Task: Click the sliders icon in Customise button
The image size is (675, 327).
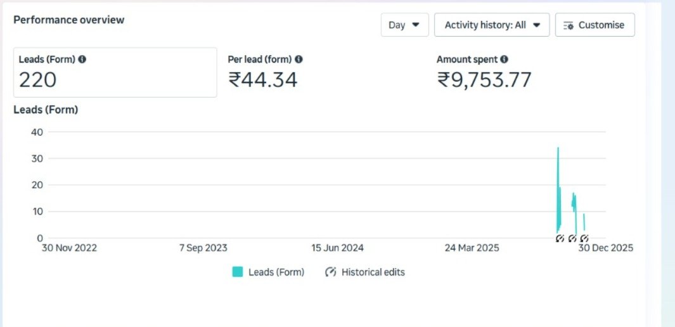Action: 568,25
